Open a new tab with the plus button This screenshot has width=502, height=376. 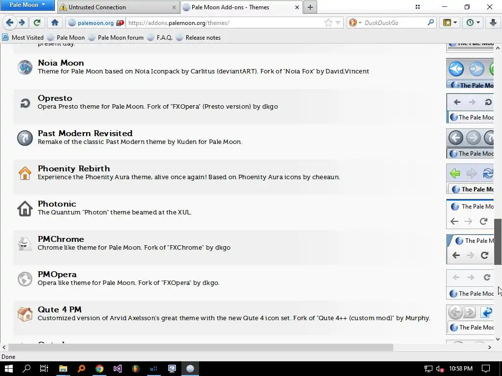310,7
